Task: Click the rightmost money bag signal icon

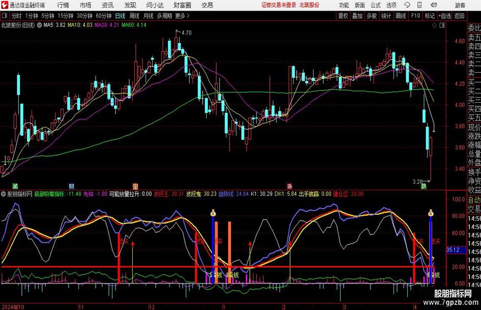Action: (431, 212)
